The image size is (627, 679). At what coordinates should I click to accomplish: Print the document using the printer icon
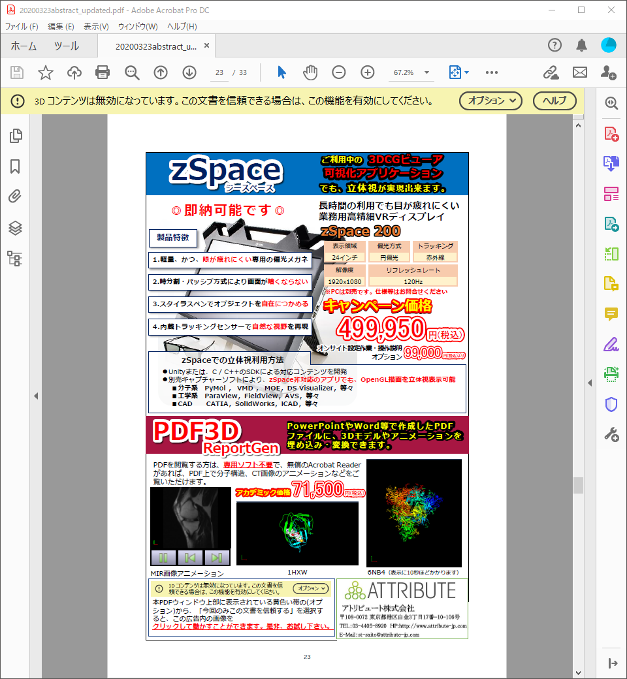point(103,72)
